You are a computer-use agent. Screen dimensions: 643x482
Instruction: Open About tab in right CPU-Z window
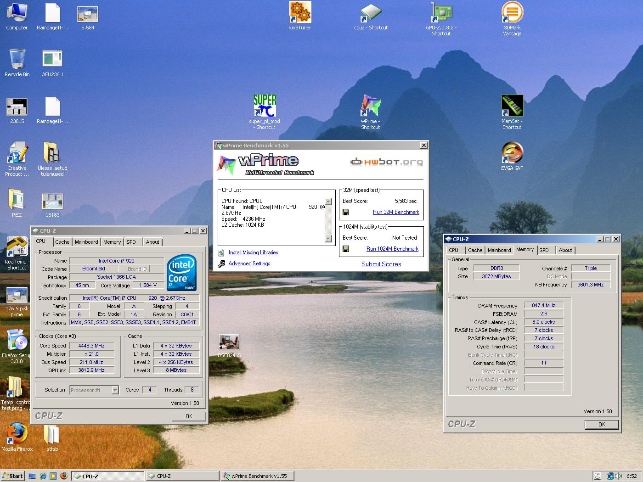click(565, 250)
